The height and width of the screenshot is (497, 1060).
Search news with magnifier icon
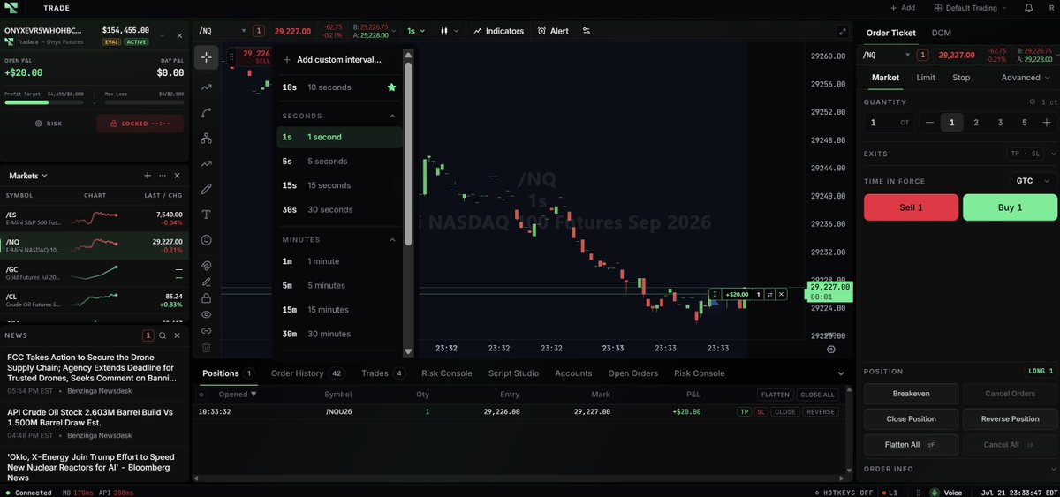tap(163, 335)
